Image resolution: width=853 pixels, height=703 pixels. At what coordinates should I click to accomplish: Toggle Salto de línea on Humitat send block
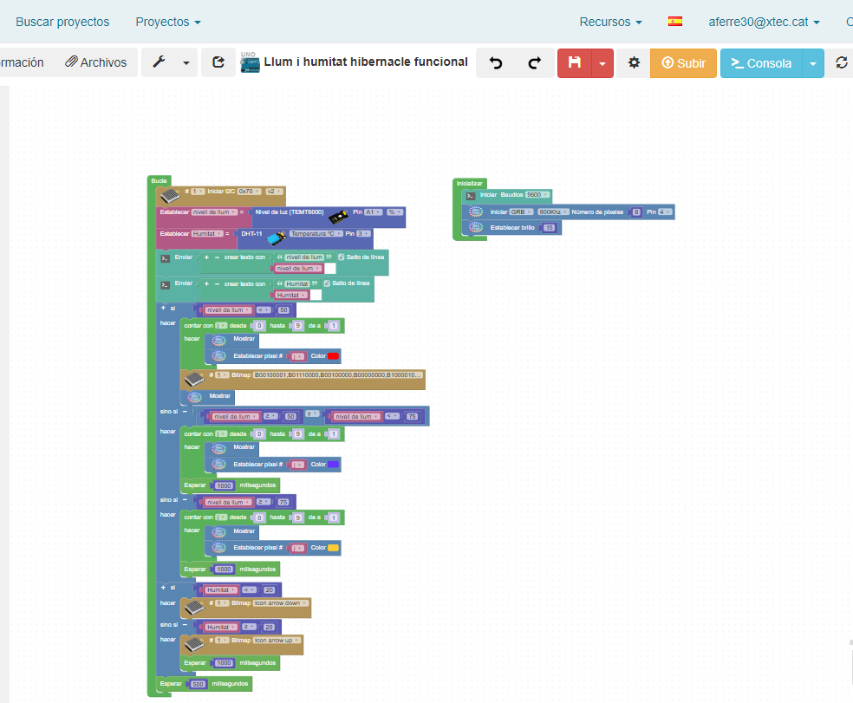click(327, 283)
